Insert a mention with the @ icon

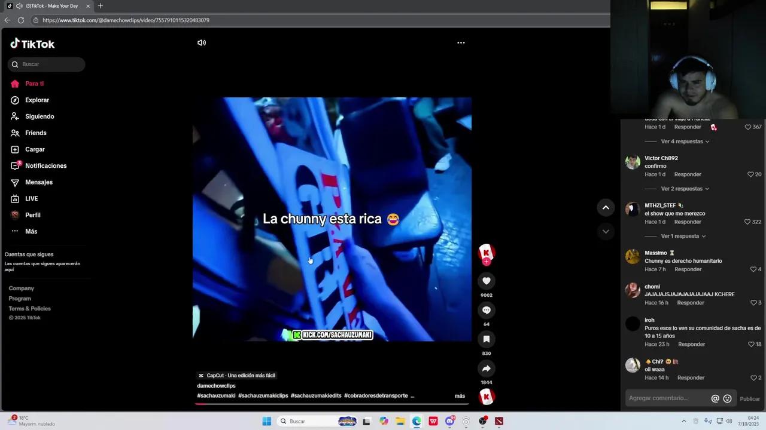(x=715, y=398)
